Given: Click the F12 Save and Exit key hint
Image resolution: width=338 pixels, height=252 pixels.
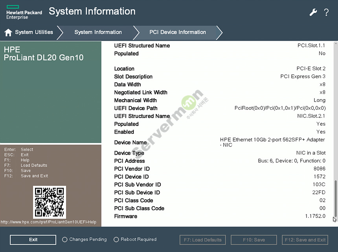Looking at the screenshot, I should point(26,176).
